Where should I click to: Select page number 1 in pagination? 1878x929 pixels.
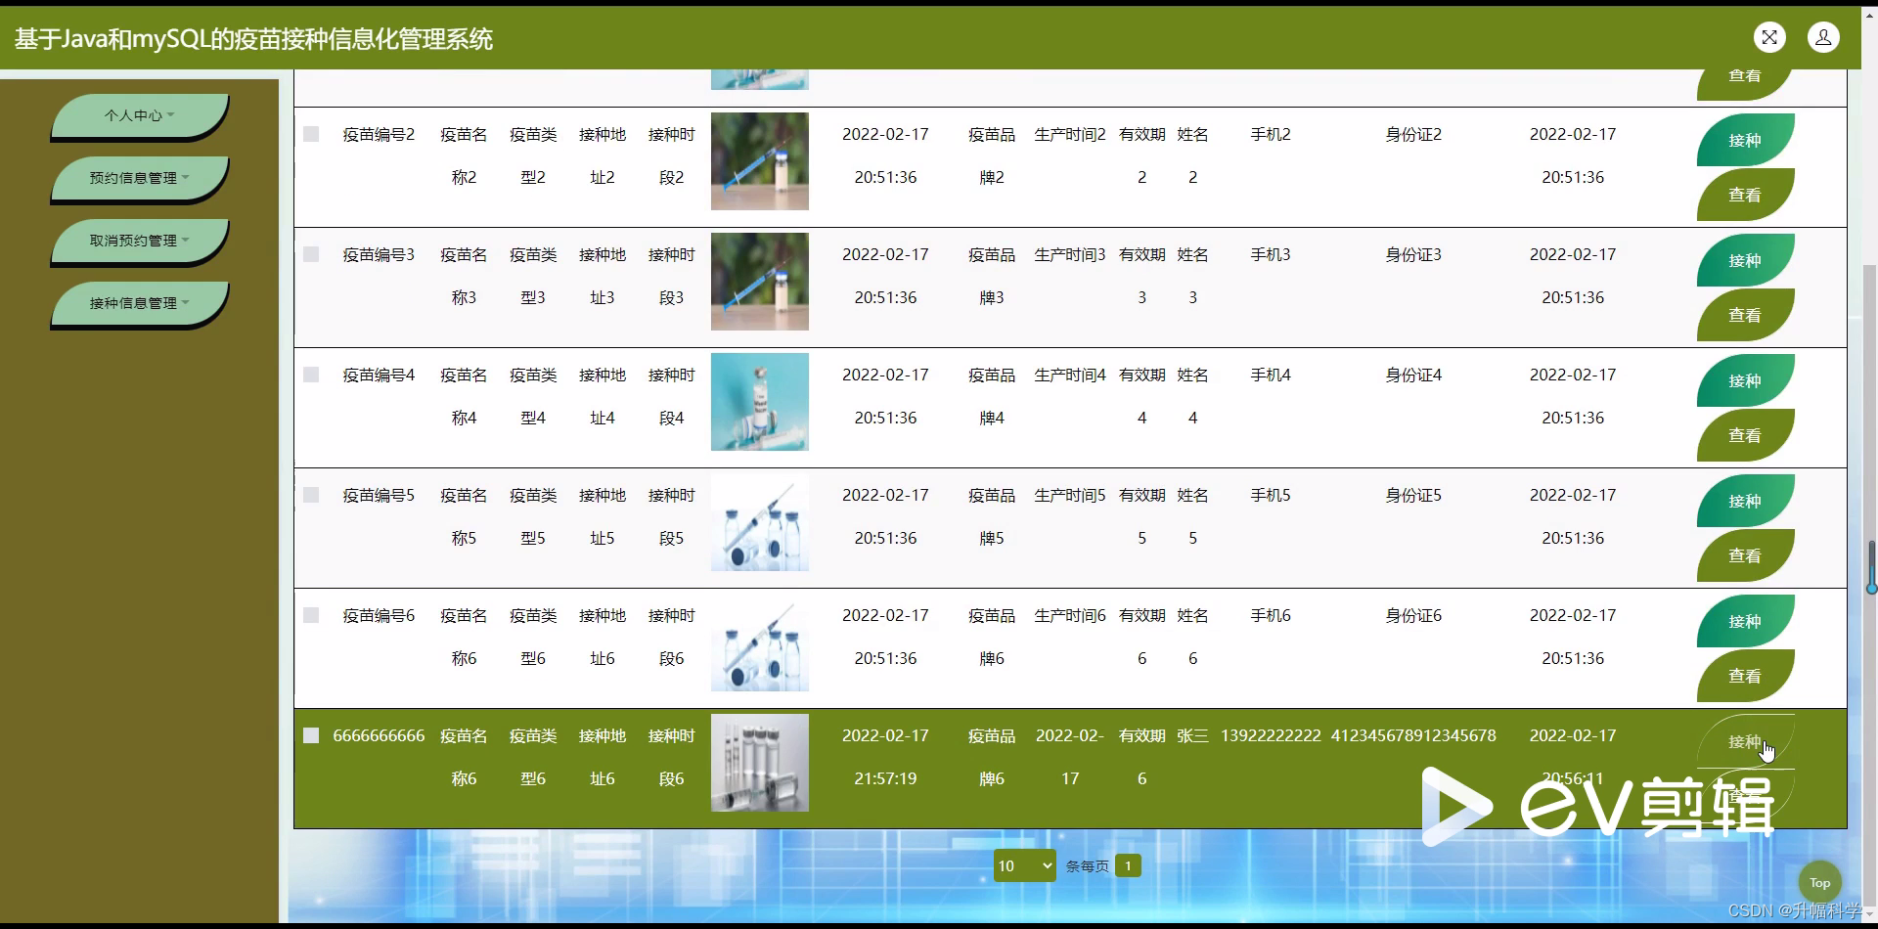coord(1129,865)
